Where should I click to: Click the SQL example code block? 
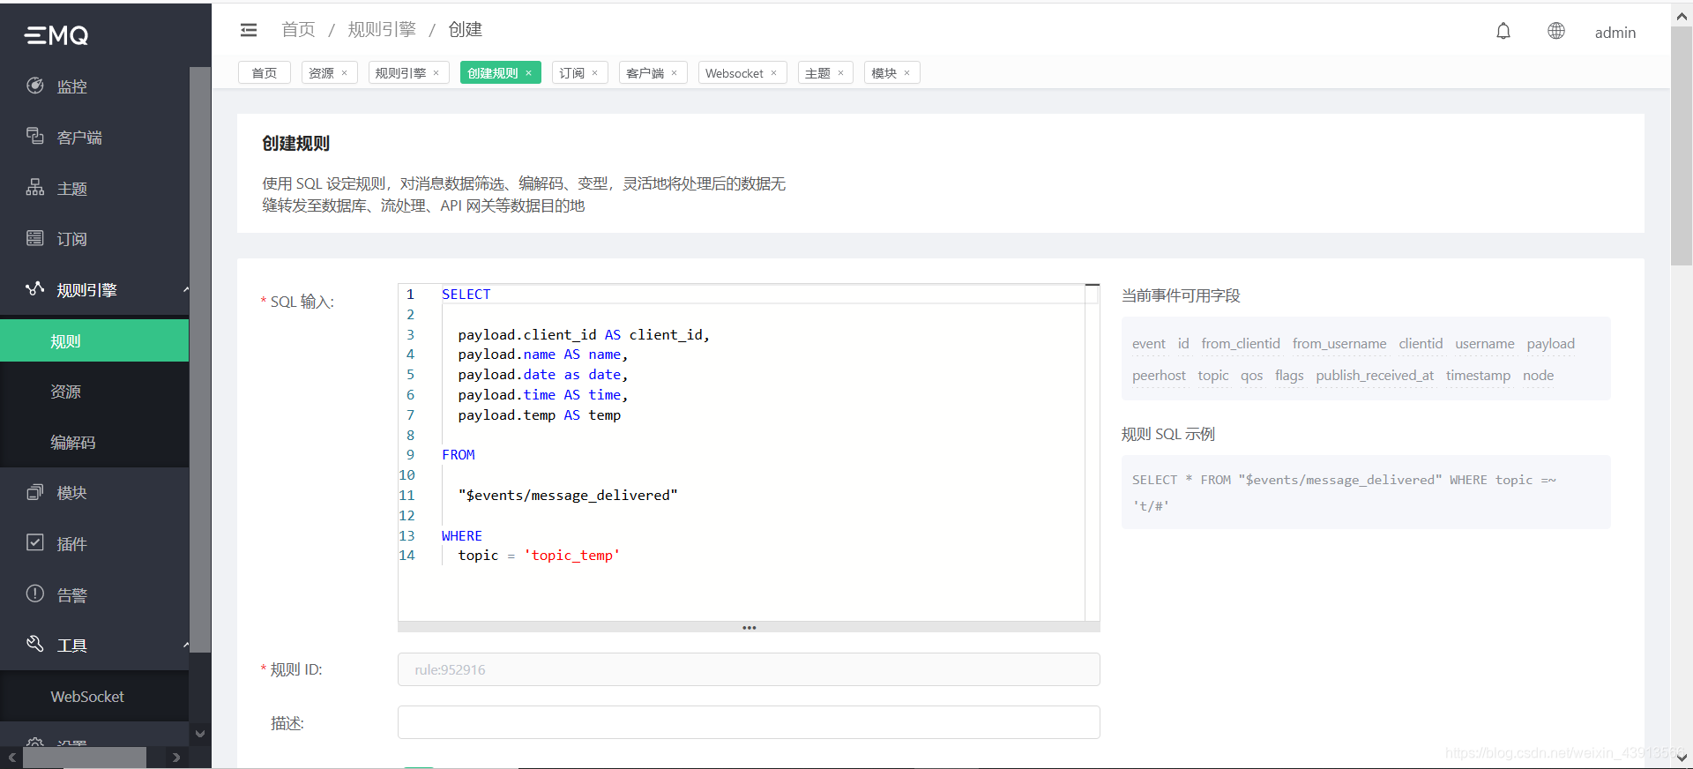click(x=1366, y=492)
